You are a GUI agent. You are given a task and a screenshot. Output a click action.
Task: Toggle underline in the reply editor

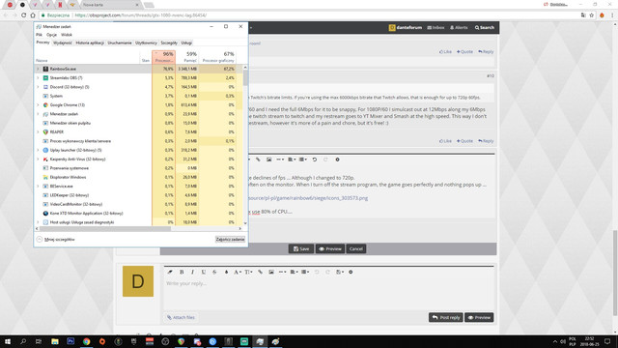pyautogui.click(x=204, y=272)
